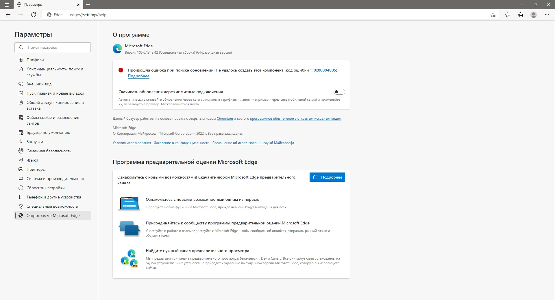Open программное обеспечение с открытым исходным кодом link
This screenshot has width=555, height=300.
296,119
